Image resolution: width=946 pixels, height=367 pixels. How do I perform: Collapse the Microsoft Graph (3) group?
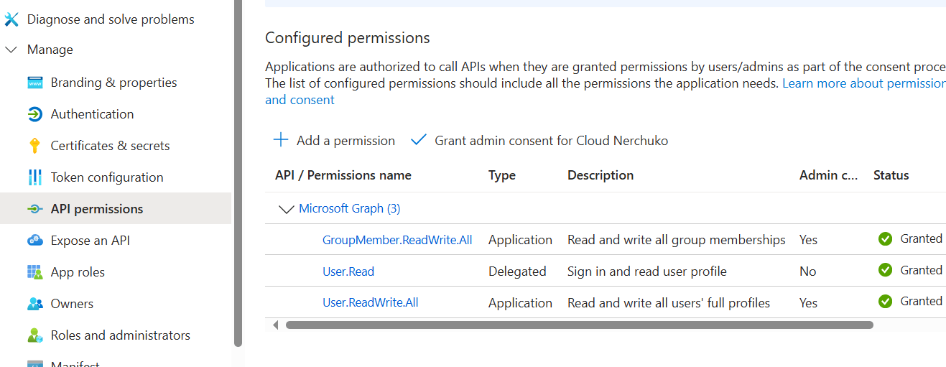pos(286,209)
